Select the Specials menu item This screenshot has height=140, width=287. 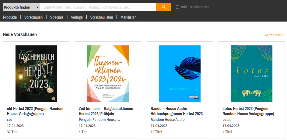tap(57, 17)
